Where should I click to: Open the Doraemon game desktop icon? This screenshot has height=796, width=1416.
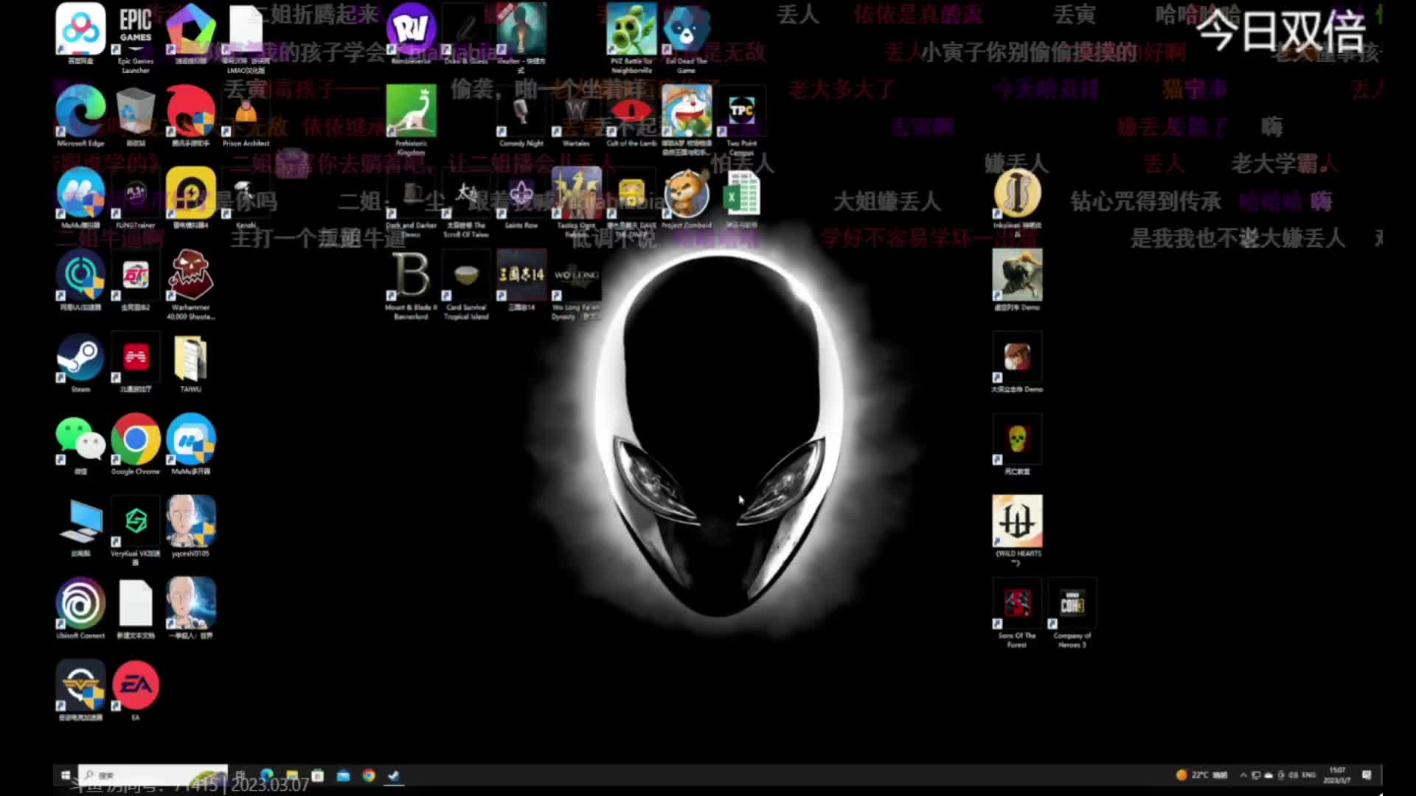click(687, 119)
